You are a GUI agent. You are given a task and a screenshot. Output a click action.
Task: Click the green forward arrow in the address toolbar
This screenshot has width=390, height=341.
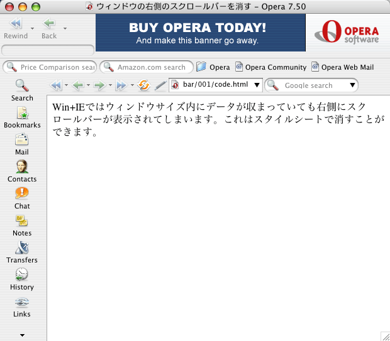coord(99,85)
